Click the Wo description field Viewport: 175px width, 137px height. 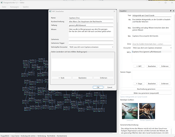click(x=152, y=21)
